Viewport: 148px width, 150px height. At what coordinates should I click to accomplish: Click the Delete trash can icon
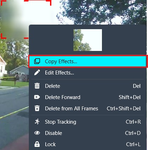(x=37, y=86)
